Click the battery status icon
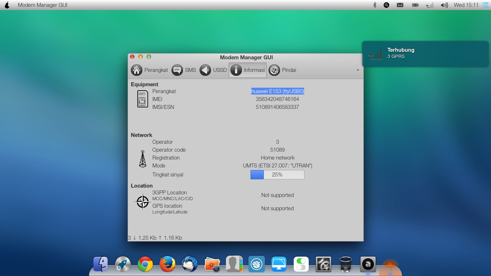 (415, 5)
